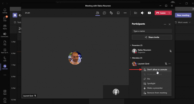
Task: Open Files in the left sidebar
Action: tap(5, 43)
